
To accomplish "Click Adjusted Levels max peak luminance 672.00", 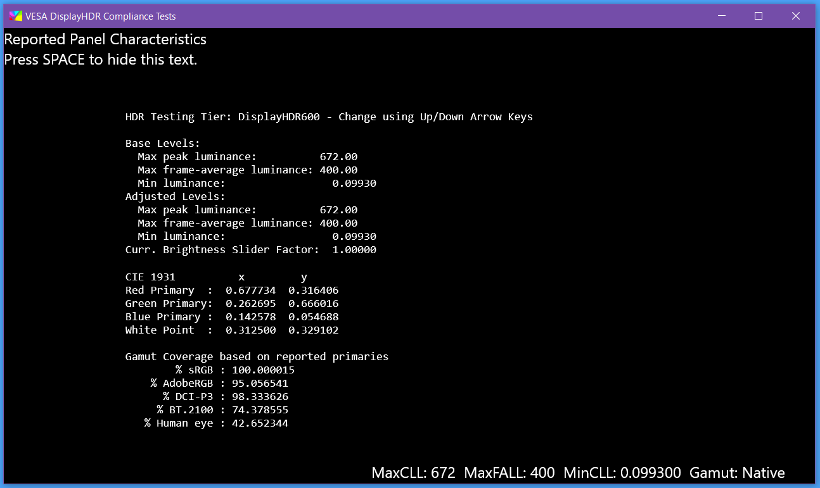I will point(338,210).
